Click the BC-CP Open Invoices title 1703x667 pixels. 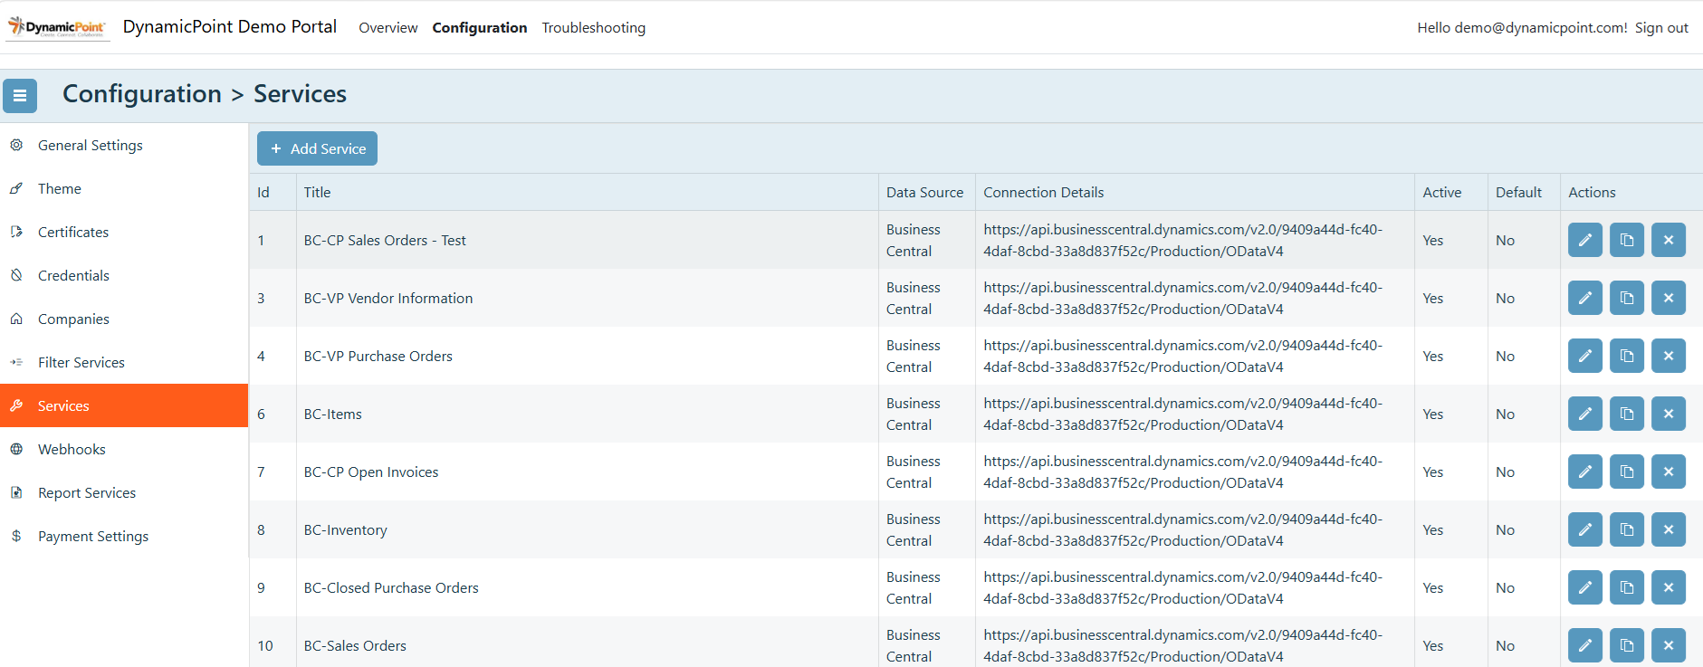370,472
